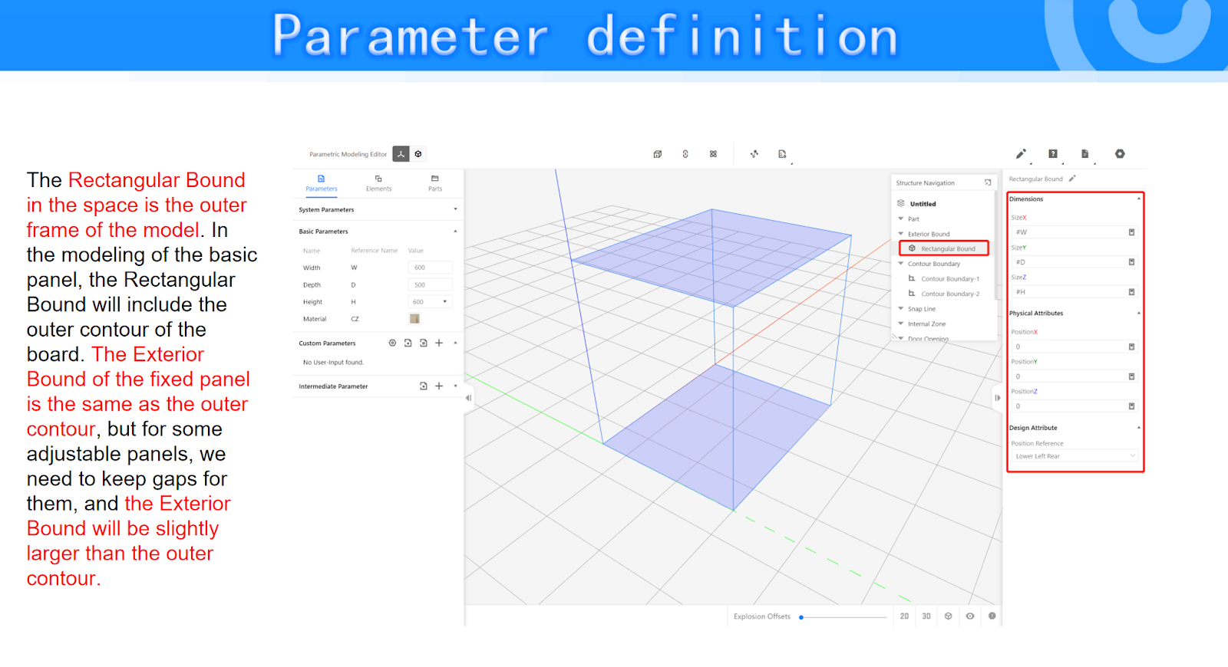Toggle visibility with the eye icon

click(970, 616)
